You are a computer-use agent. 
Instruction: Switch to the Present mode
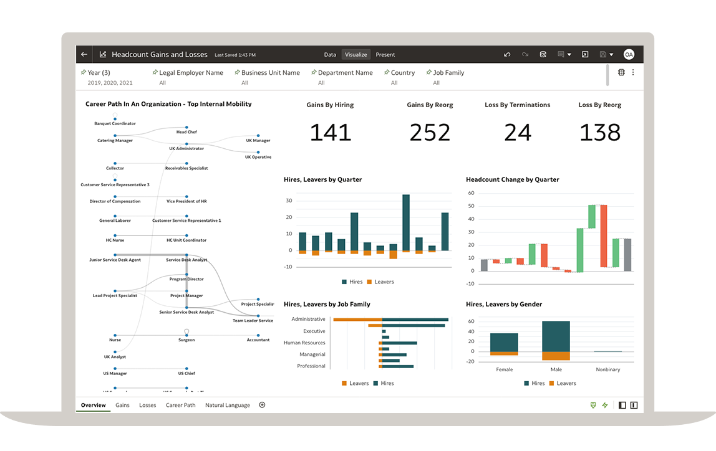pyautogui.click(x=385, y=55)
